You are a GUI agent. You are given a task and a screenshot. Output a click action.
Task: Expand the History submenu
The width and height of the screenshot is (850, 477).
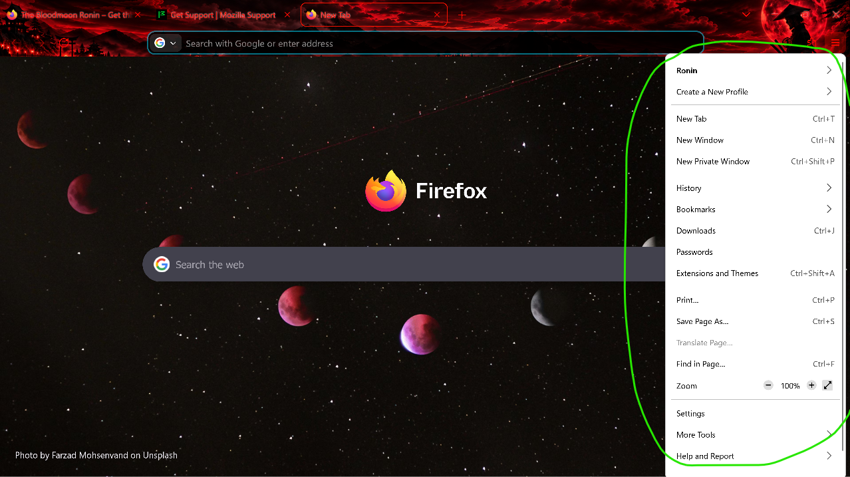[x=754, y=188]
